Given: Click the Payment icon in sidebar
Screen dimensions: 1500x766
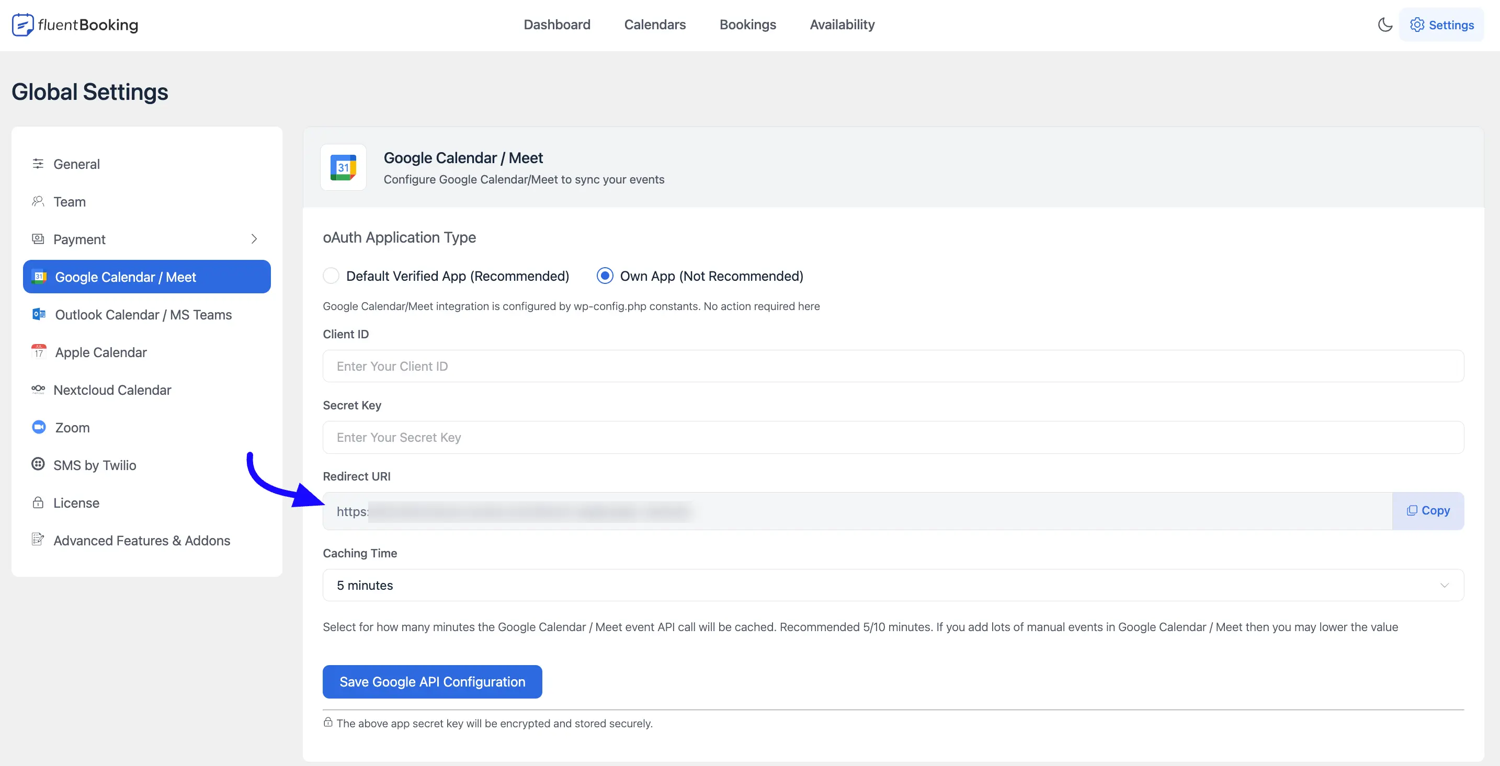Looking at the screenshot, I should click(38, 238).
